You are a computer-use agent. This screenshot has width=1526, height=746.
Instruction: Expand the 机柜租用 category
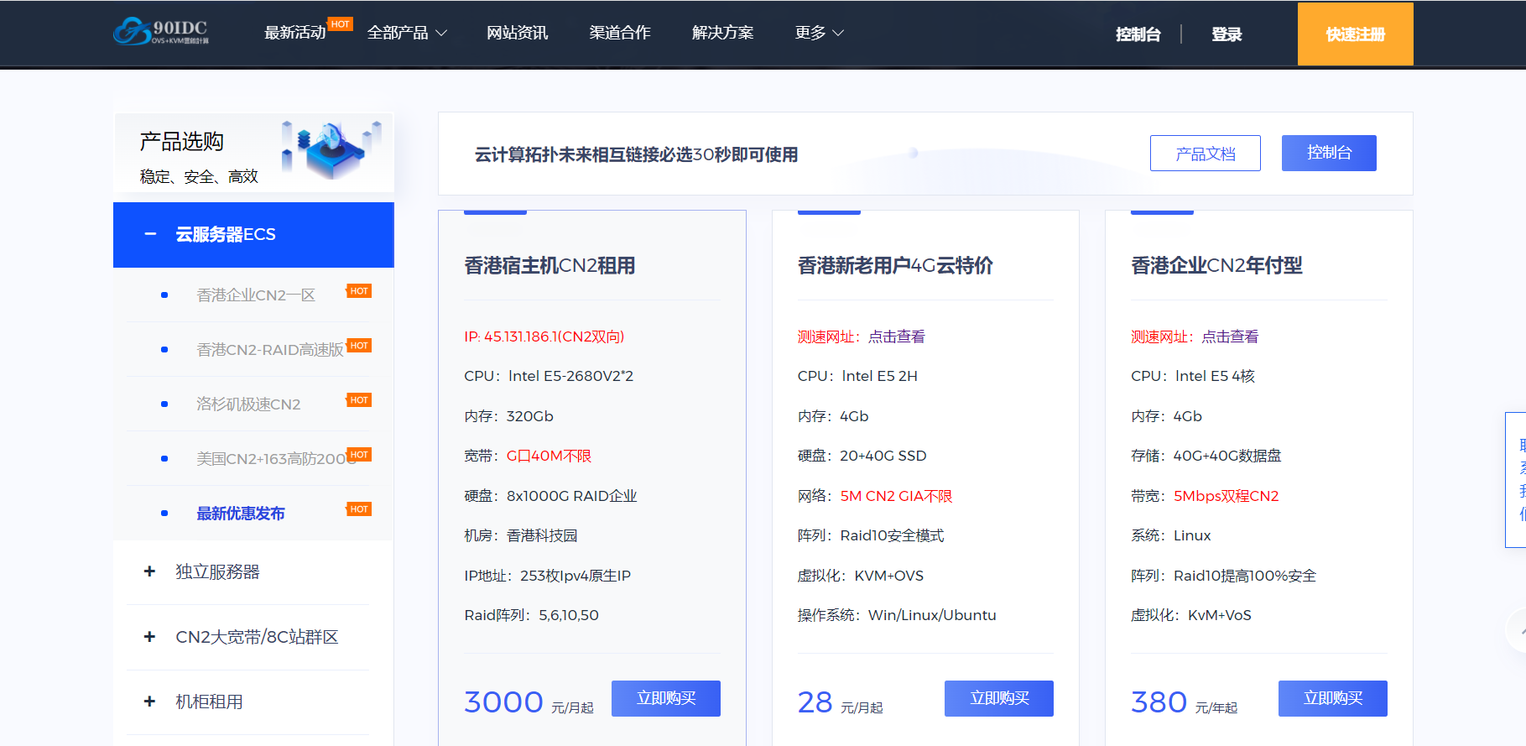(x=150, y=702)
